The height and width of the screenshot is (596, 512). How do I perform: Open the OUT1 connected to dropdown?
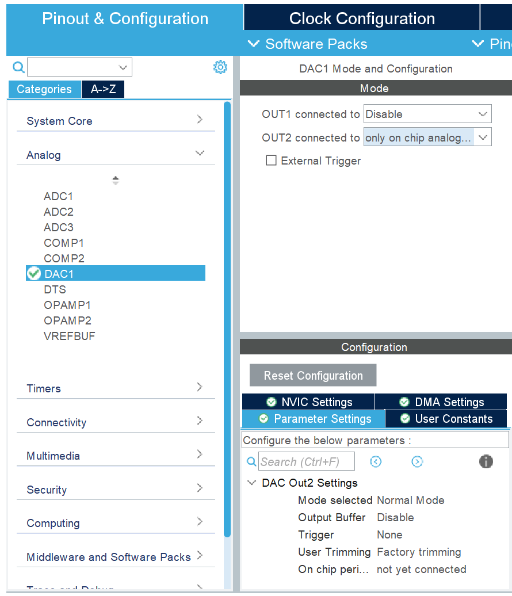pyautogui.click(x=427, y=113)
